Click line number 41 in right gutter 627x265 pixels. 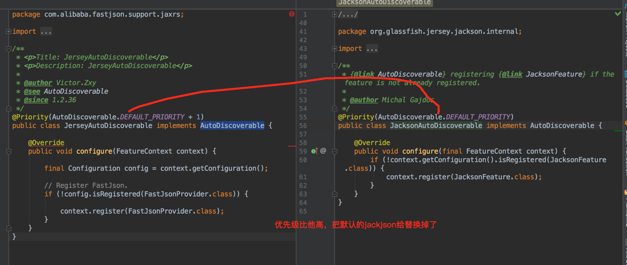point(303,31)
